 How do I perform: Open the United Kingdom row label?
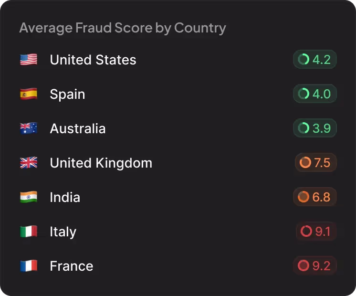click(x=101, y=163)
